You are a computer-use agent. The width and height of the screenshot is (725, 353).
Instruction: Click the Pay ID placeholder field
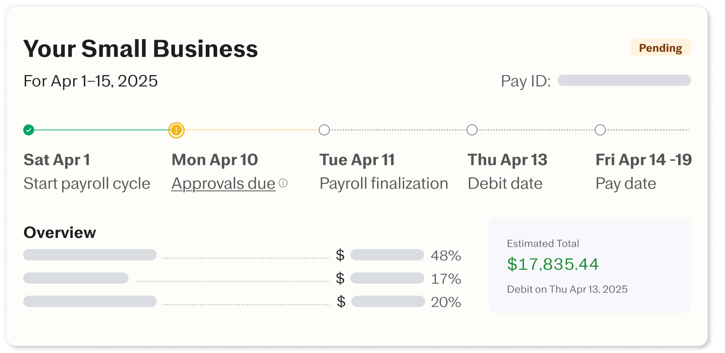tap(624, 80)
